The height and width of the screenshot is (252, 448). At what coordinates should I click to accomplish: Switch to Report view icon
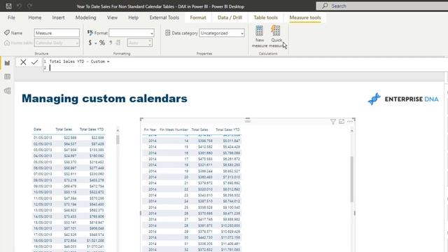pyautogui.click(x=7, y=63)
